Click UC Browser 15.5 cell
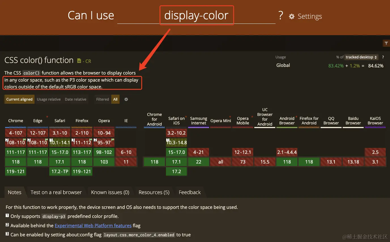The width and height of the screenshot is (390, 242). point(265,162)
